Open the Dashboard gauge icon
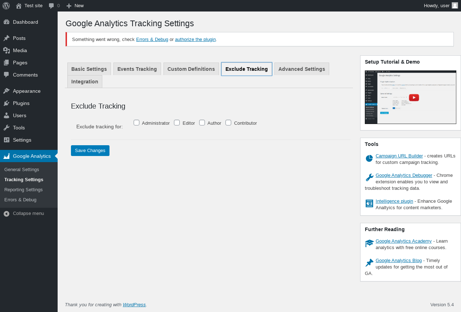The height and width of the screenshot is (312, 461). coord(6,22)
